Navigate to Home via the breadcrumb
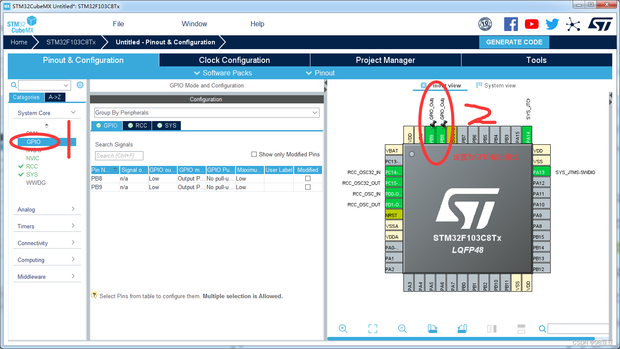This screenshot has height=349, width=620. [19, 42]
